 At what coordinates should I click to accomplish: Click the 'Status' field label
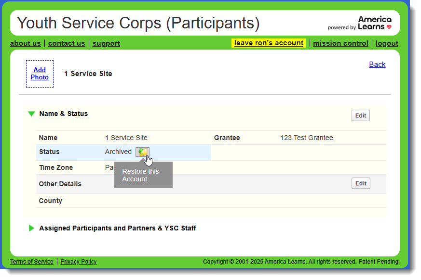click(49, 152)
